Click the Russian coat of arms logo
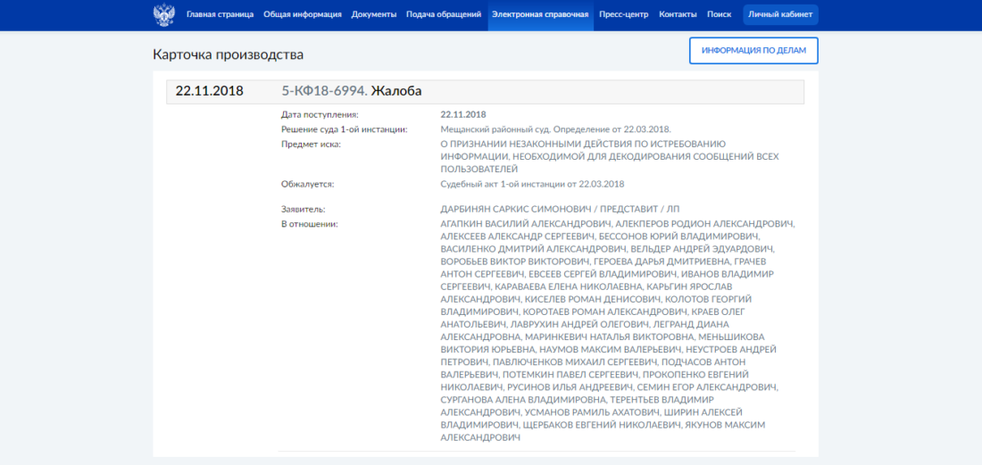This screenshot has width=982, height=465. tap(164, 15)
